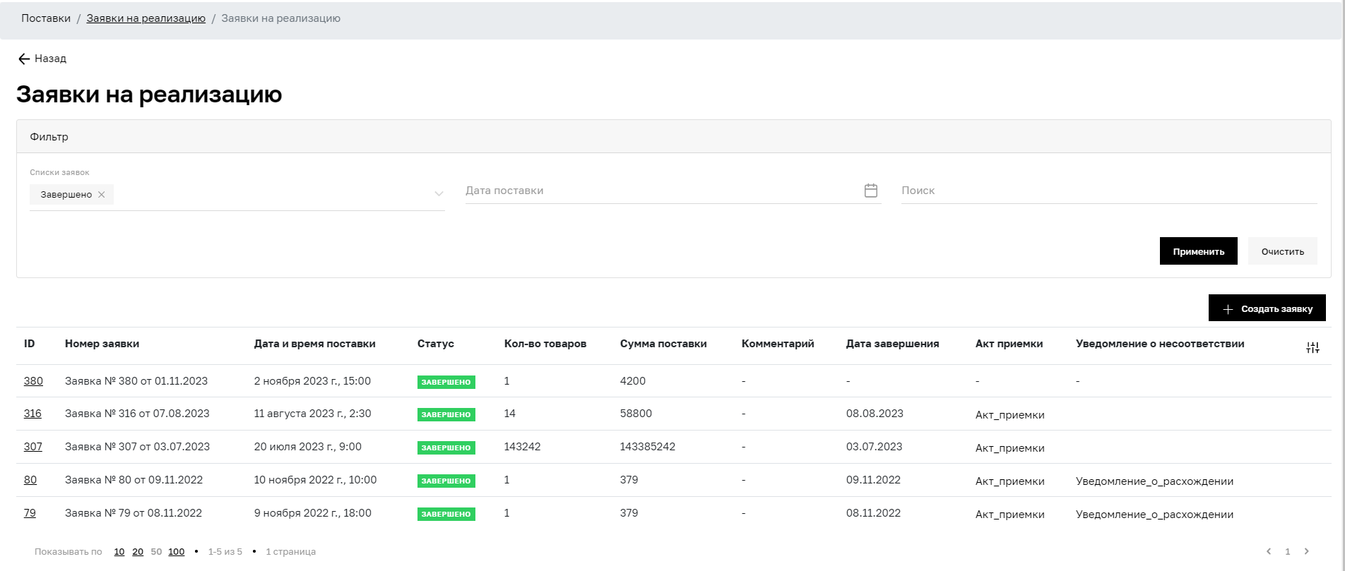
Task: Open table column settings icon
Action: (1313, 347)
